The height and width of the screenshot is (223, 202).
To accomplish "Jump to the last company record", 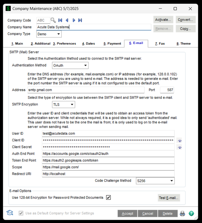I will pos(80,20).
